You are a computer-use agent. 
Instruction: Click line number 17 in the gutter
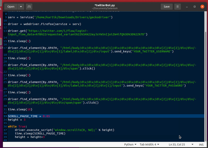(x=5, y=48)
